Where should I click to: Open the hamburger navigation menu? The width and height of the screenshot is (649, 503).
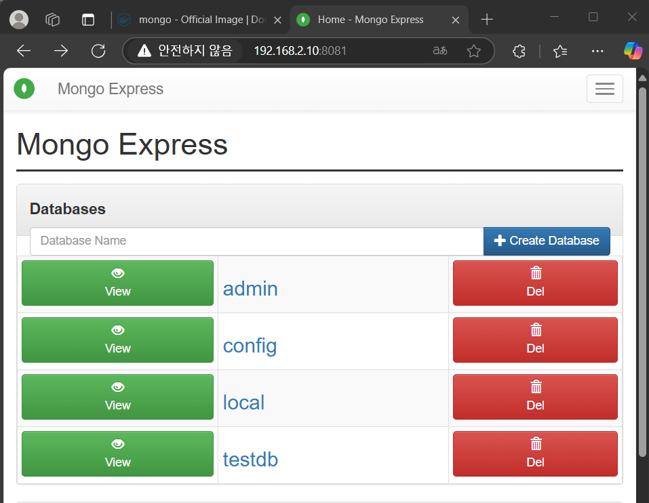(604, 89)
